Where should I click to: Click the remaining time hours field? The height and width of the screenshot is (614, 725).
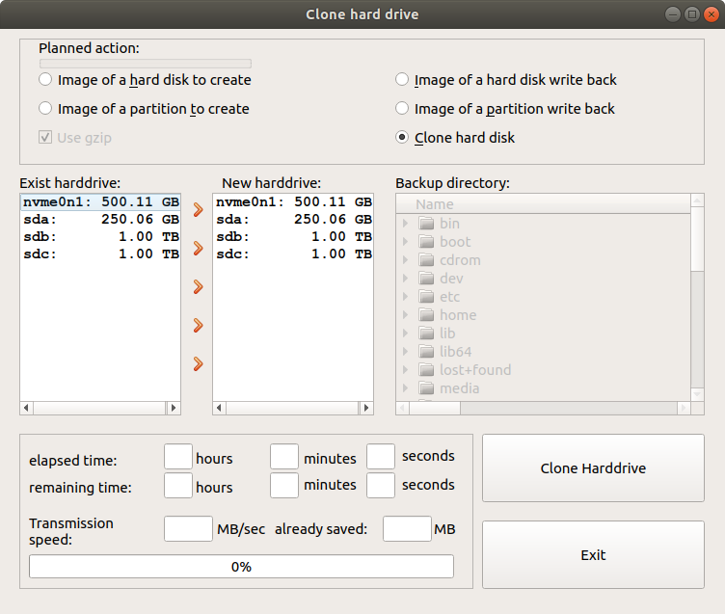(178, 486)
